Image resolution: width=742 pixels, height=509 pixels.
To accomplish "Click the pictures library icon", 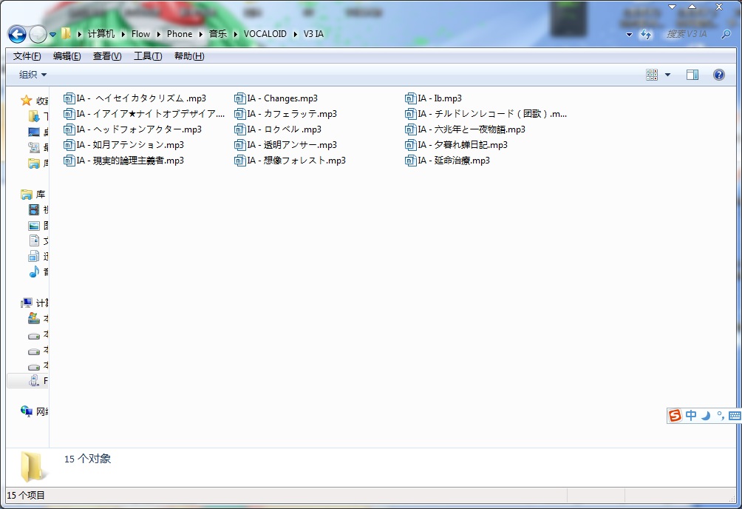I will point(33,226).
